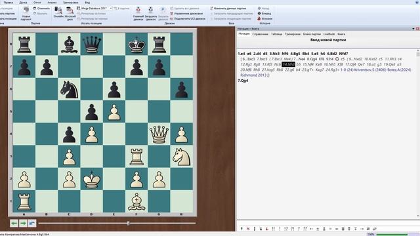Open the Mega Database 2017 dropdown
Image resolution: width=420 pixels, height=236 pixels.
tap(111, 9)
